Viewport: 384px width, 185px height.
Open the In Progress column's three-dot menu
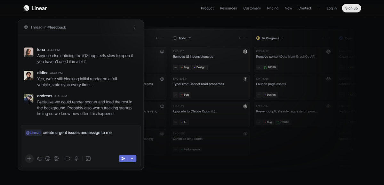tap(328, 38)
